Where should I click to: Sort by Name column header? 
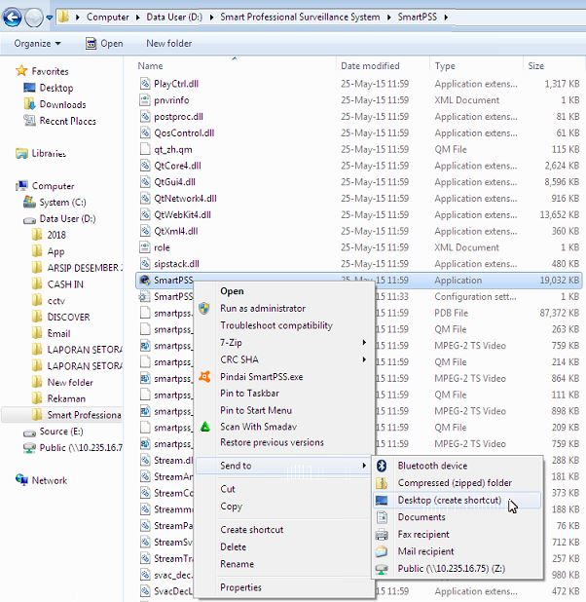[x=150, y=66]
